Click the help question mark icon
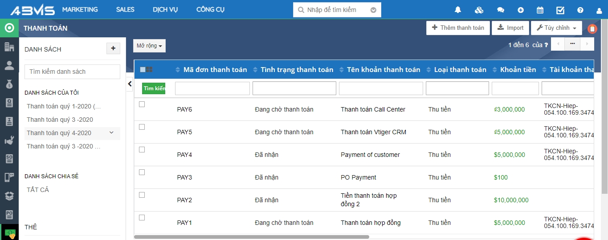 coord(580,10)
